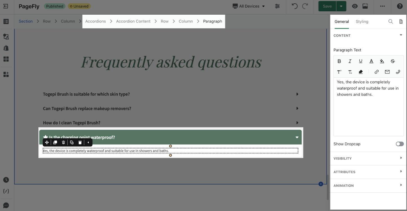The width and height of the screenshot is (407, 211).
Task: Duplicate the selected paragraph element
Action: coord(55,142)
